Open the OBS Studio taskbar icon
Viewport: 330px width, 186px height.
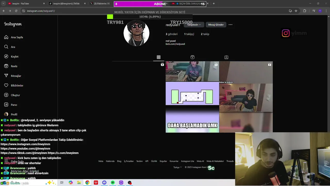tap(130, 183)
